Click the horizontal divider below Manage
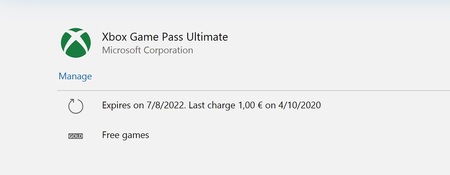 (253, 90)
